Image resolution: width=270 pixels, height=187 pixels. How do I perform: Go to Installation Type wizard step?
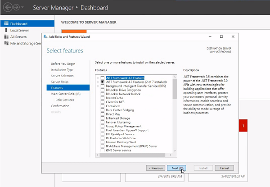click(62, 70)
